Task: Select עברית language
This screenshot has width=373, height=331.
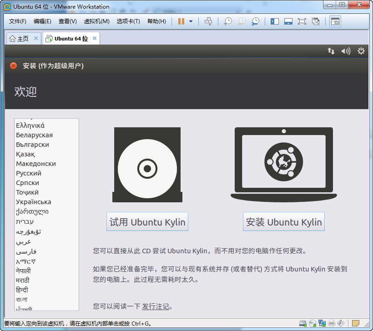Action: coord(25,221)
